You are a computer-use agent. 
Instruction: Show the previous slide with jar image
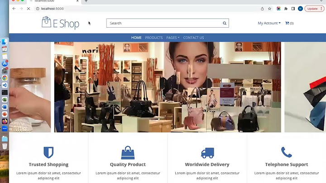click(x=30, y=87)
